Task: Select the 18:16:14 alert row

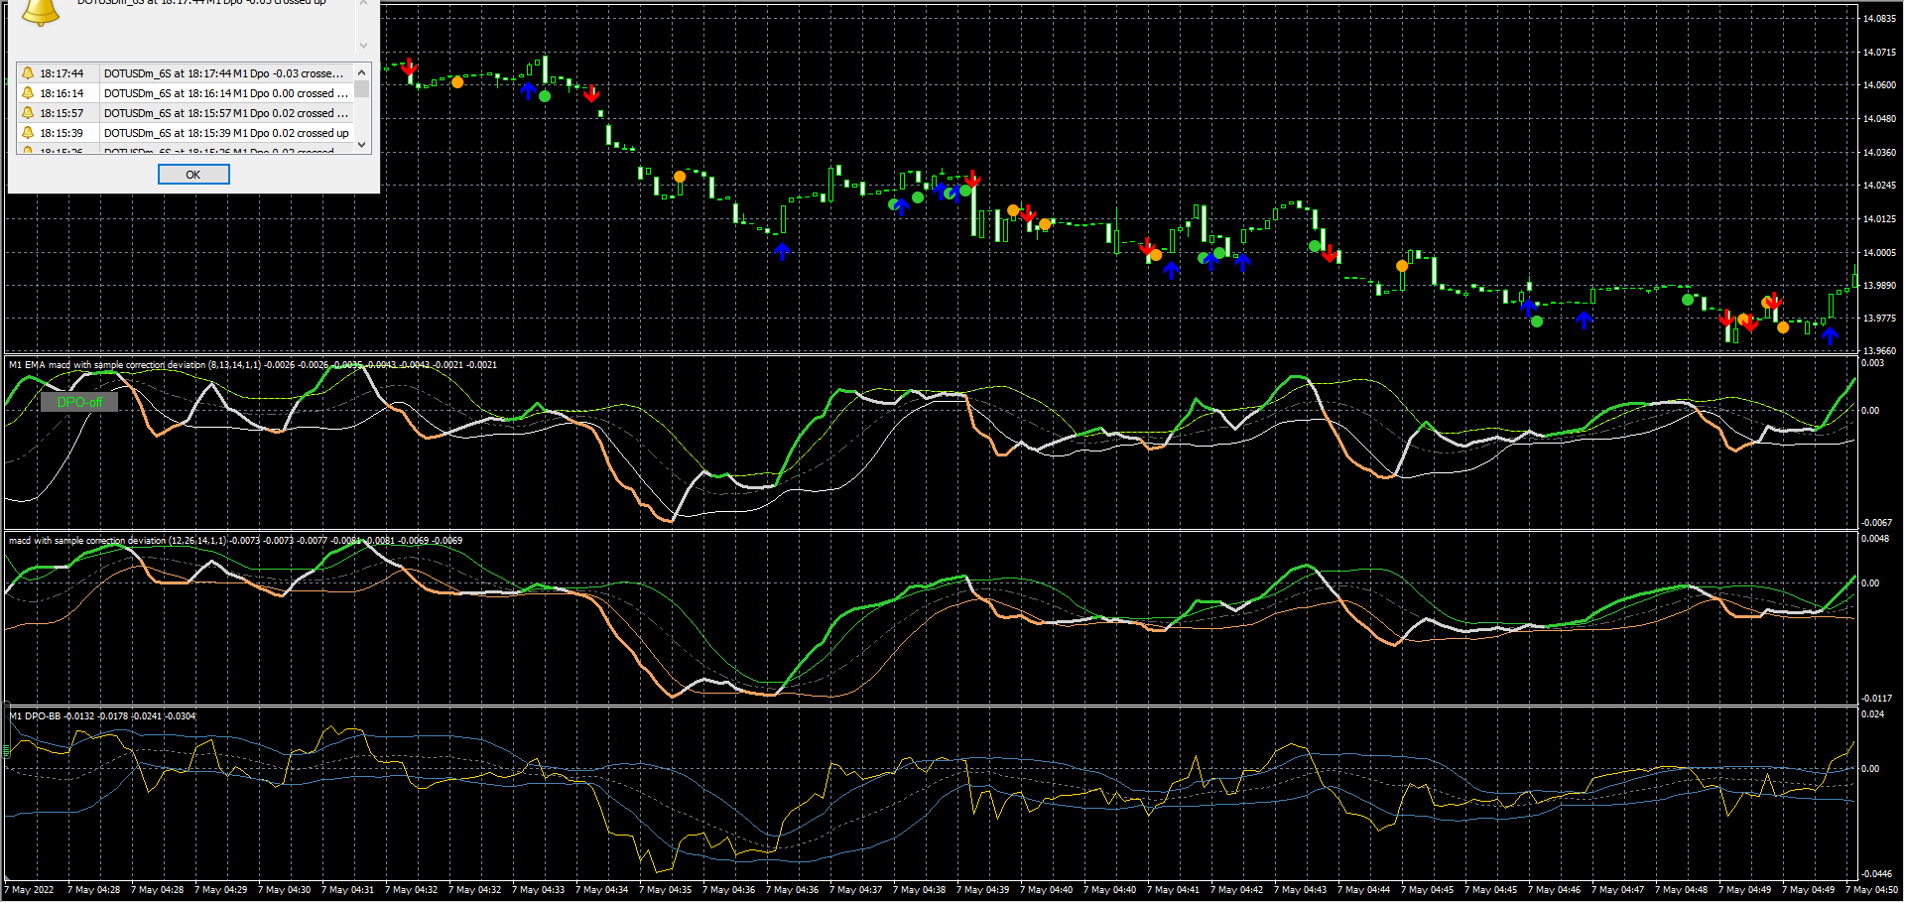Action: click(185, 93)
